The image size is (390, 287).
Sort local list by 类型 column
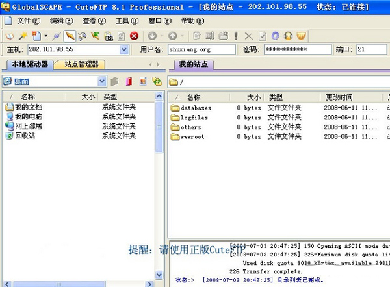(126, 97)
